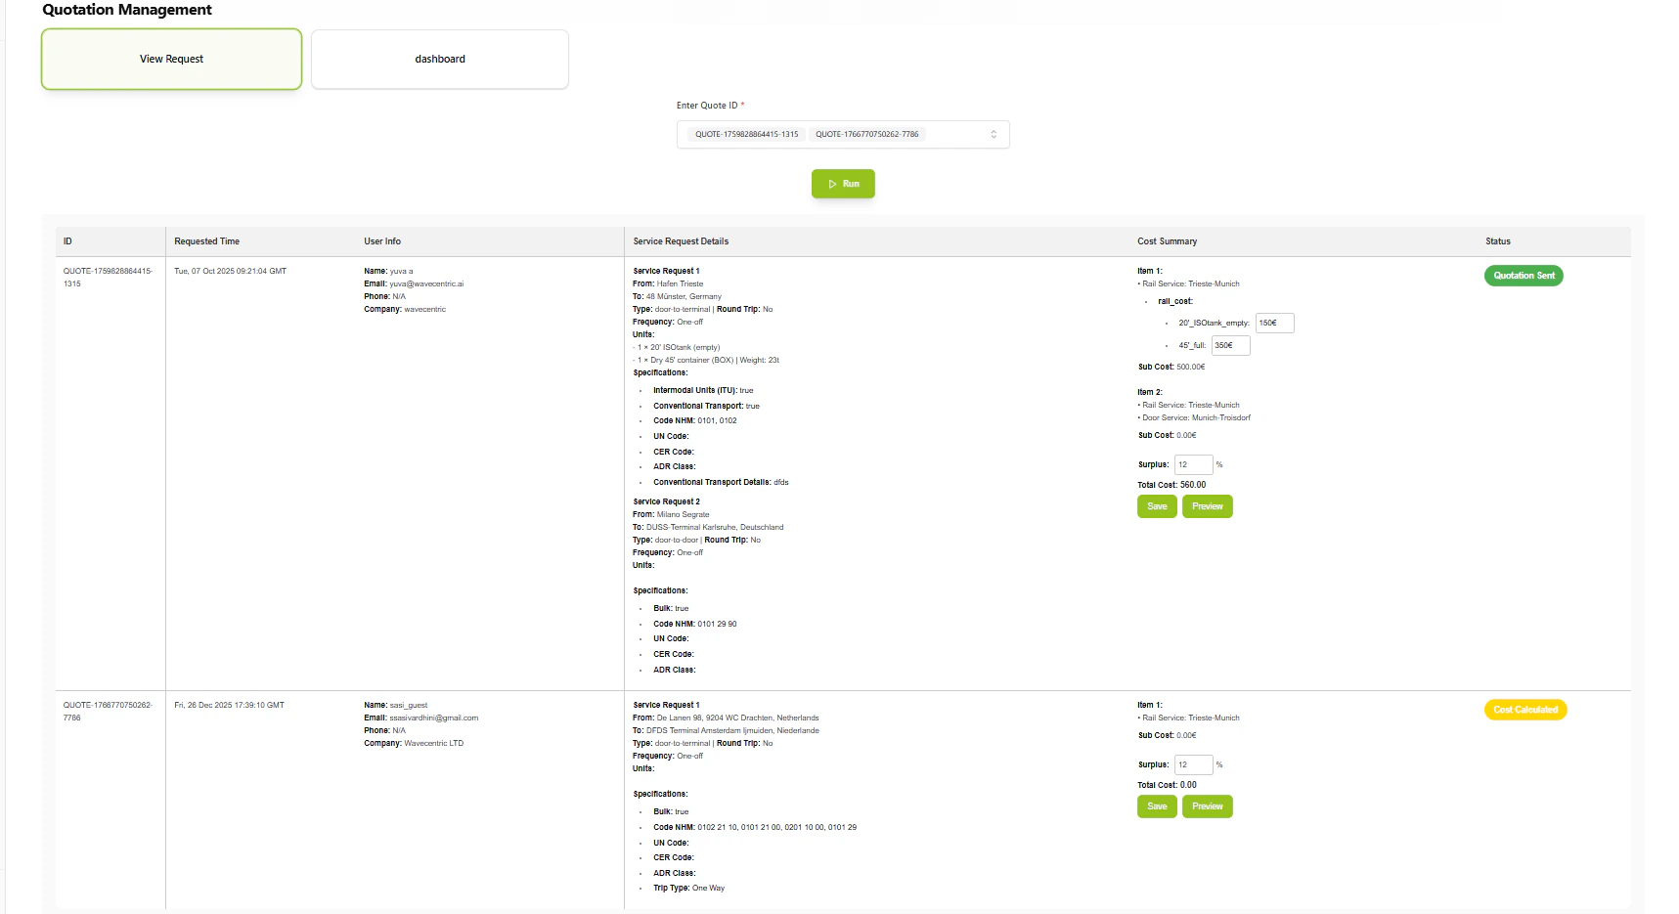Screen dimensions: 1679x914
Task: Save the quotation for QUOTE-1766770750262-7786
Action: tap(1157, 806)
